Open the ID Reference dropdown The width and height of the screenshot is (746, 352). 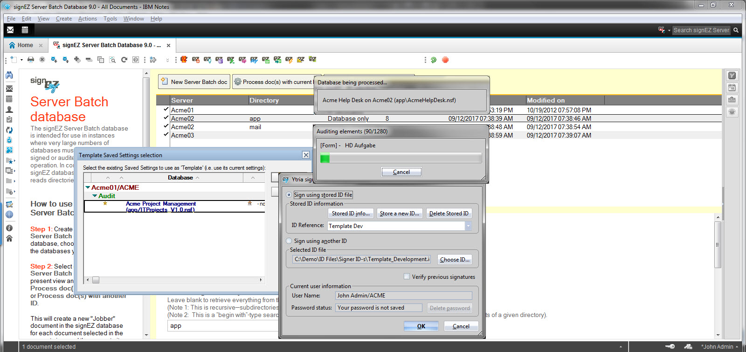[468, 226]
